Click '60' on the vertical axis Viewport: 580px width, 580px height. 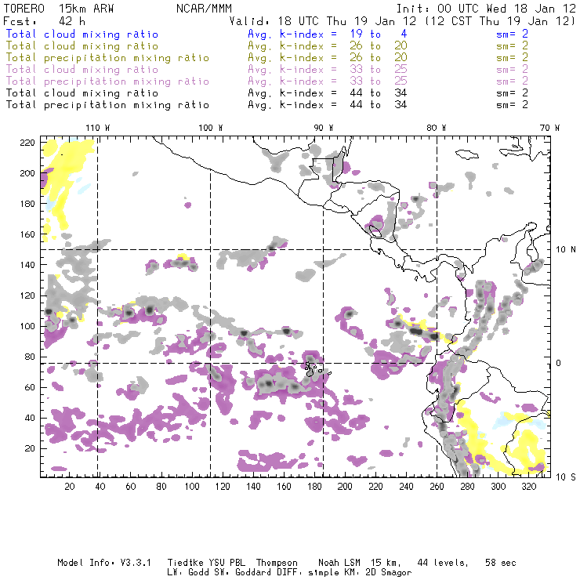coord(30,387)
